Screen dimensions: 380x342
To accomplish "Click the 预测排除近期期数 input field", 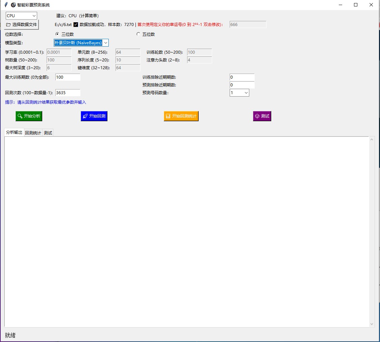I will pos(242,85).
